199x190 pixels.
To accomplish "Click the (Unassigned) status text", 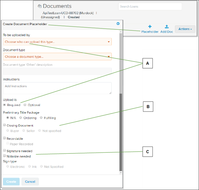I will coord(50,17).
